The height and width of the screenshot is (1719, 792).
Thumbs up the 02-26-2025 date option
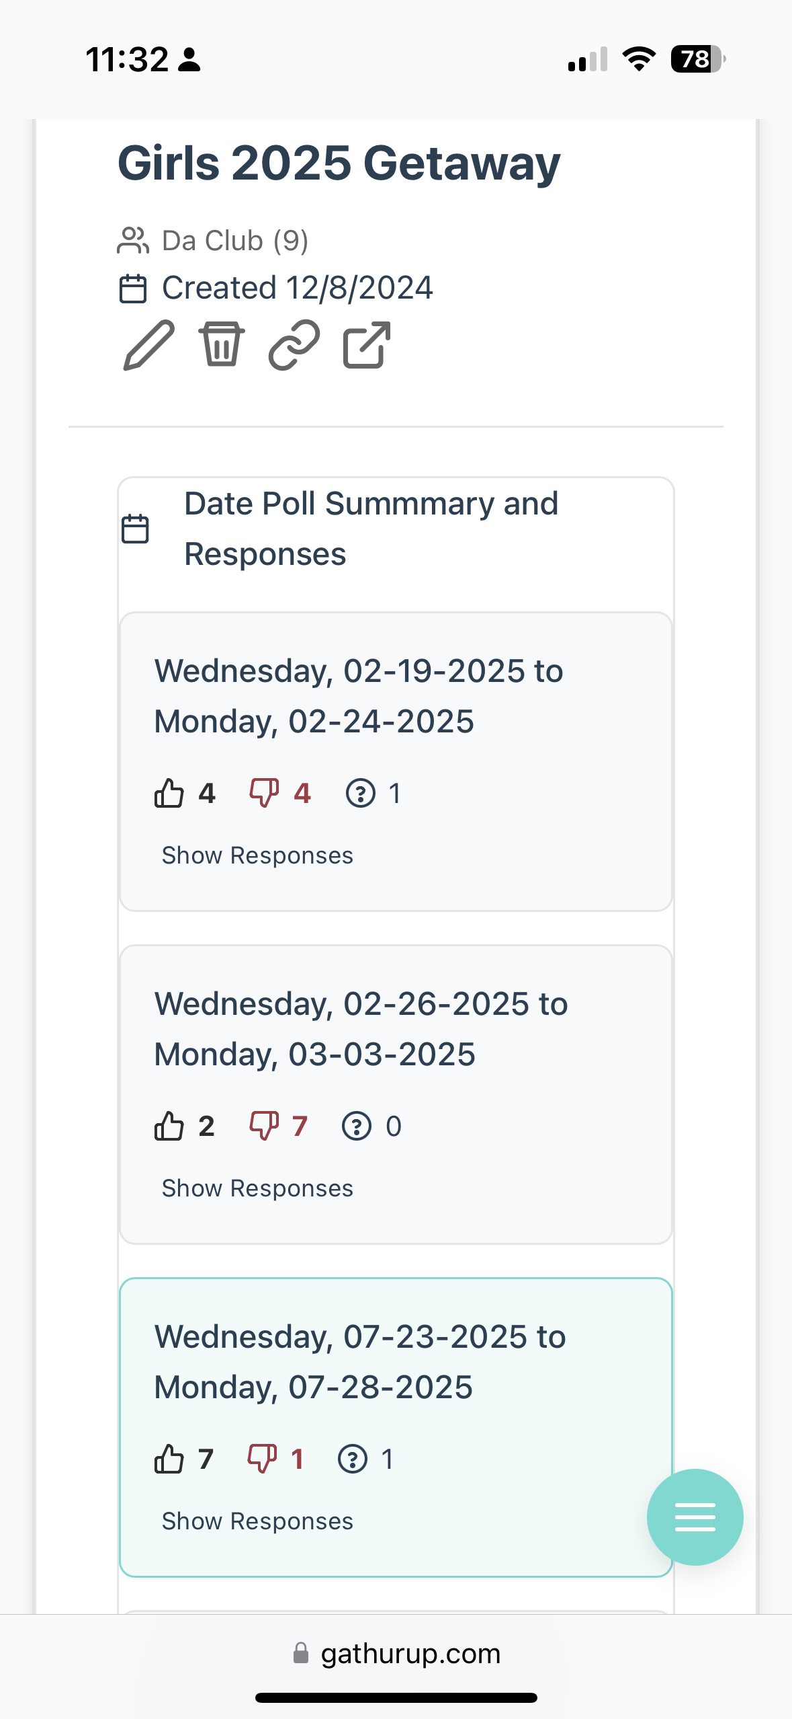(169, 1126)
